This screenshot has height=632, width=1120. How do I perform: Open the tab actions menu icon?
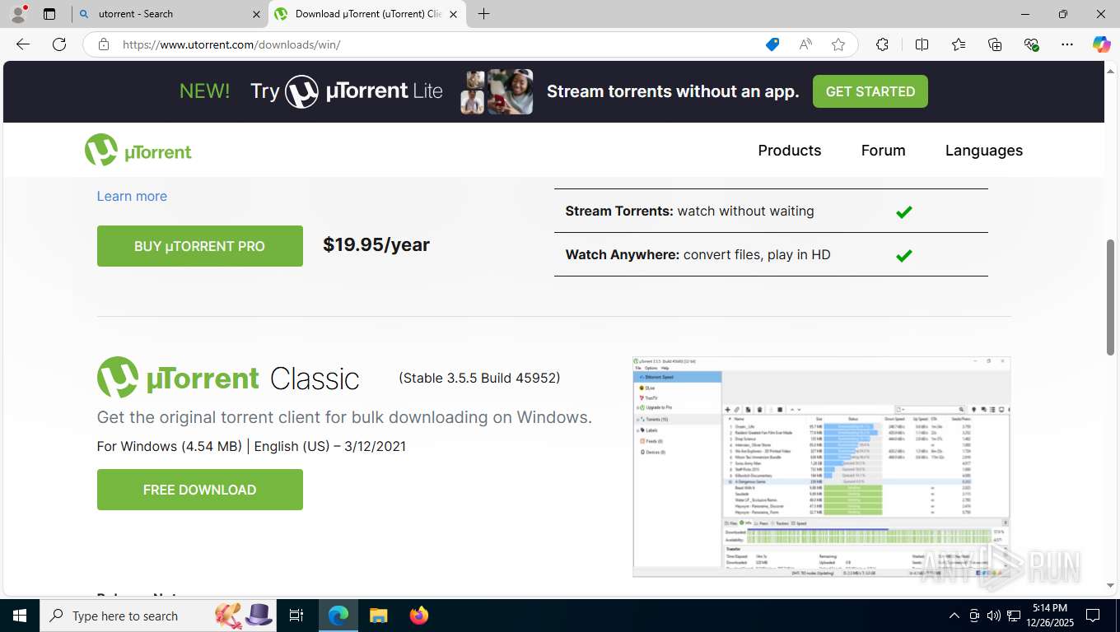click(x=49, y=14)
